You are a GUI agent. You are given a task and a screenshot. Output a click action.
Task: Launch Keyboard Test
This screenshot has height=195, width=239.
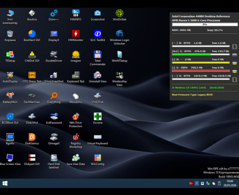point(76,77)
